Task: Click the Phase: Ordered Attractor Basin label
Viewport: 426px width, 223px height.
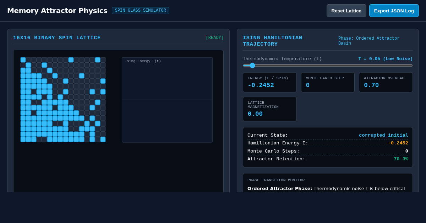Action: [x=369, y=41]
